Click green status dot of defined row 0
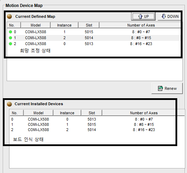187x173 pixels. point(10,32)
